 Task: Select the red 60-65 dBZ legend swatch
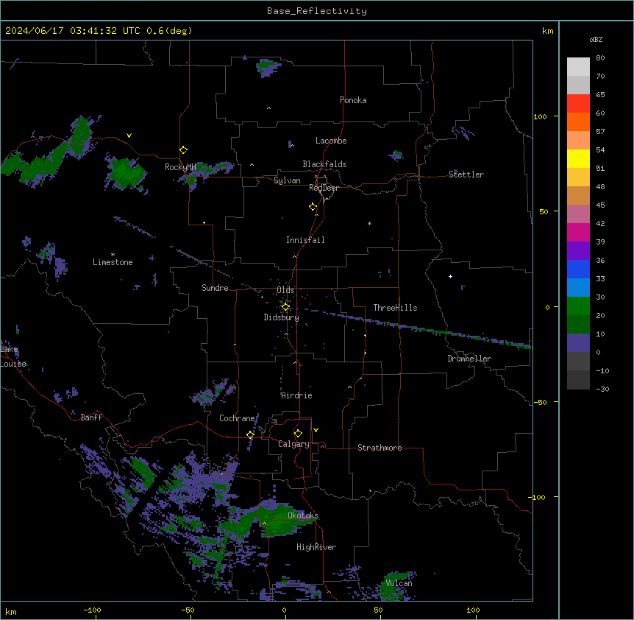[578, 104]
